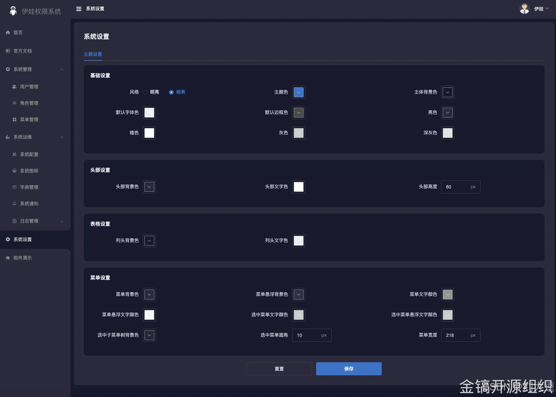Open the 菜单背景色 color picker dropdown
Viewport: 556px width, 397px height.
point(149,295)
